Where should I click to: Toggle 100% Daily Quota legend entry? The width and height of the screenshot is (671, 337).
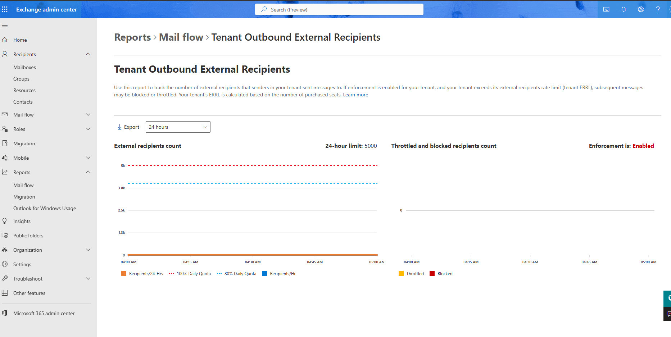tap(190, 274)
